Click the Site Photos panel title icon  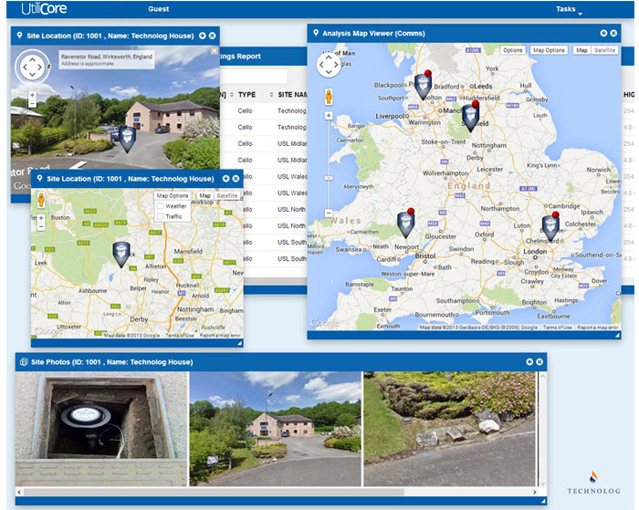(24, 361)
